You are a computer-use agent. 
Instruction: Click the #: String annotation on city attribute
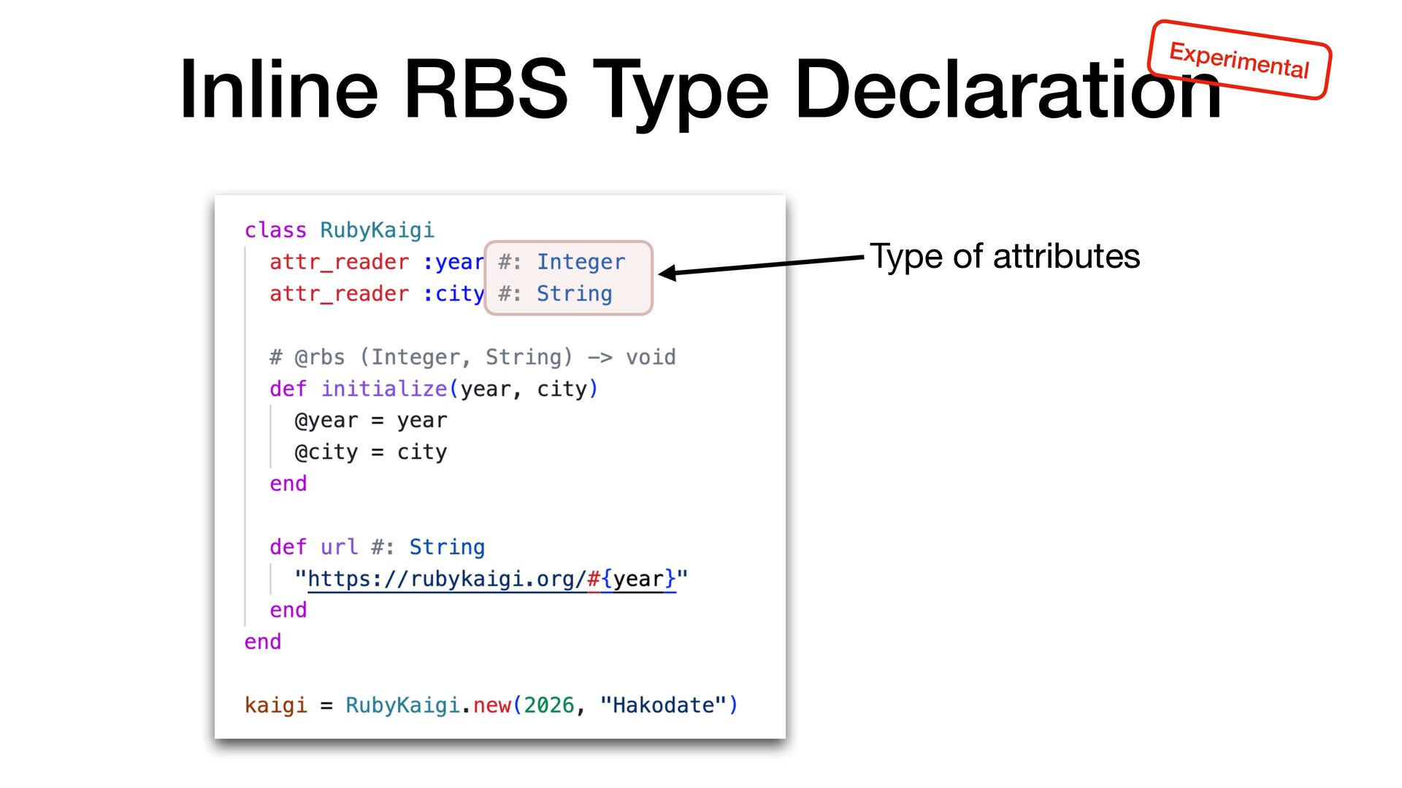pos(555,293)
